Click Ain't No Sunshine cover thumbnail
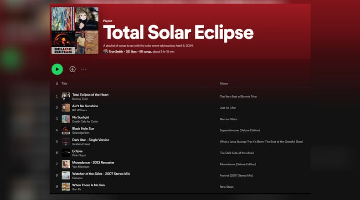This screenshot has height=200, width=360. (66, 108)
